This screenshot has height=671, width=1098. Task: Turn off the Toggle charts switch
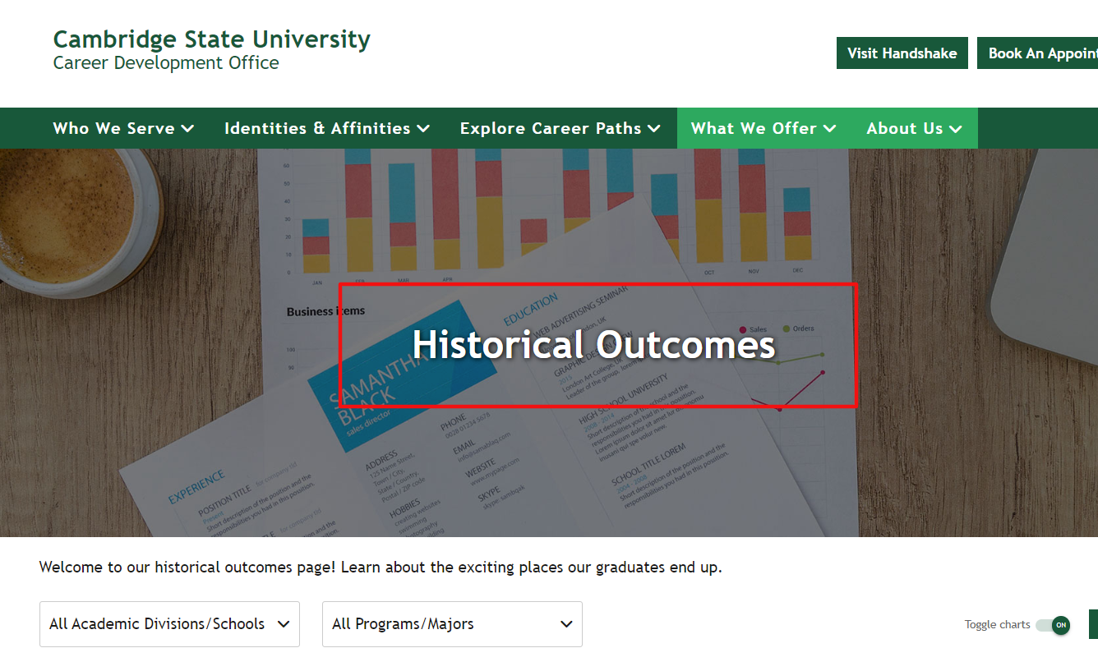click(1053, 625)
